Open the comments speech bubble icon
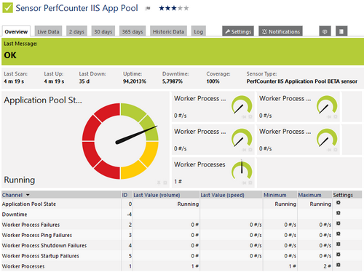 (x=325, y=31)
